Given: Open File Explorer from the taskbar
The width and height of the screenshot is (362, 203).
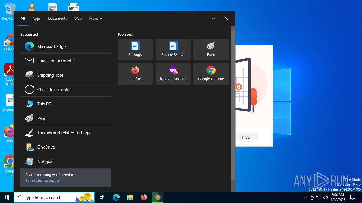Looking at the screenshot, I should 130,197.
